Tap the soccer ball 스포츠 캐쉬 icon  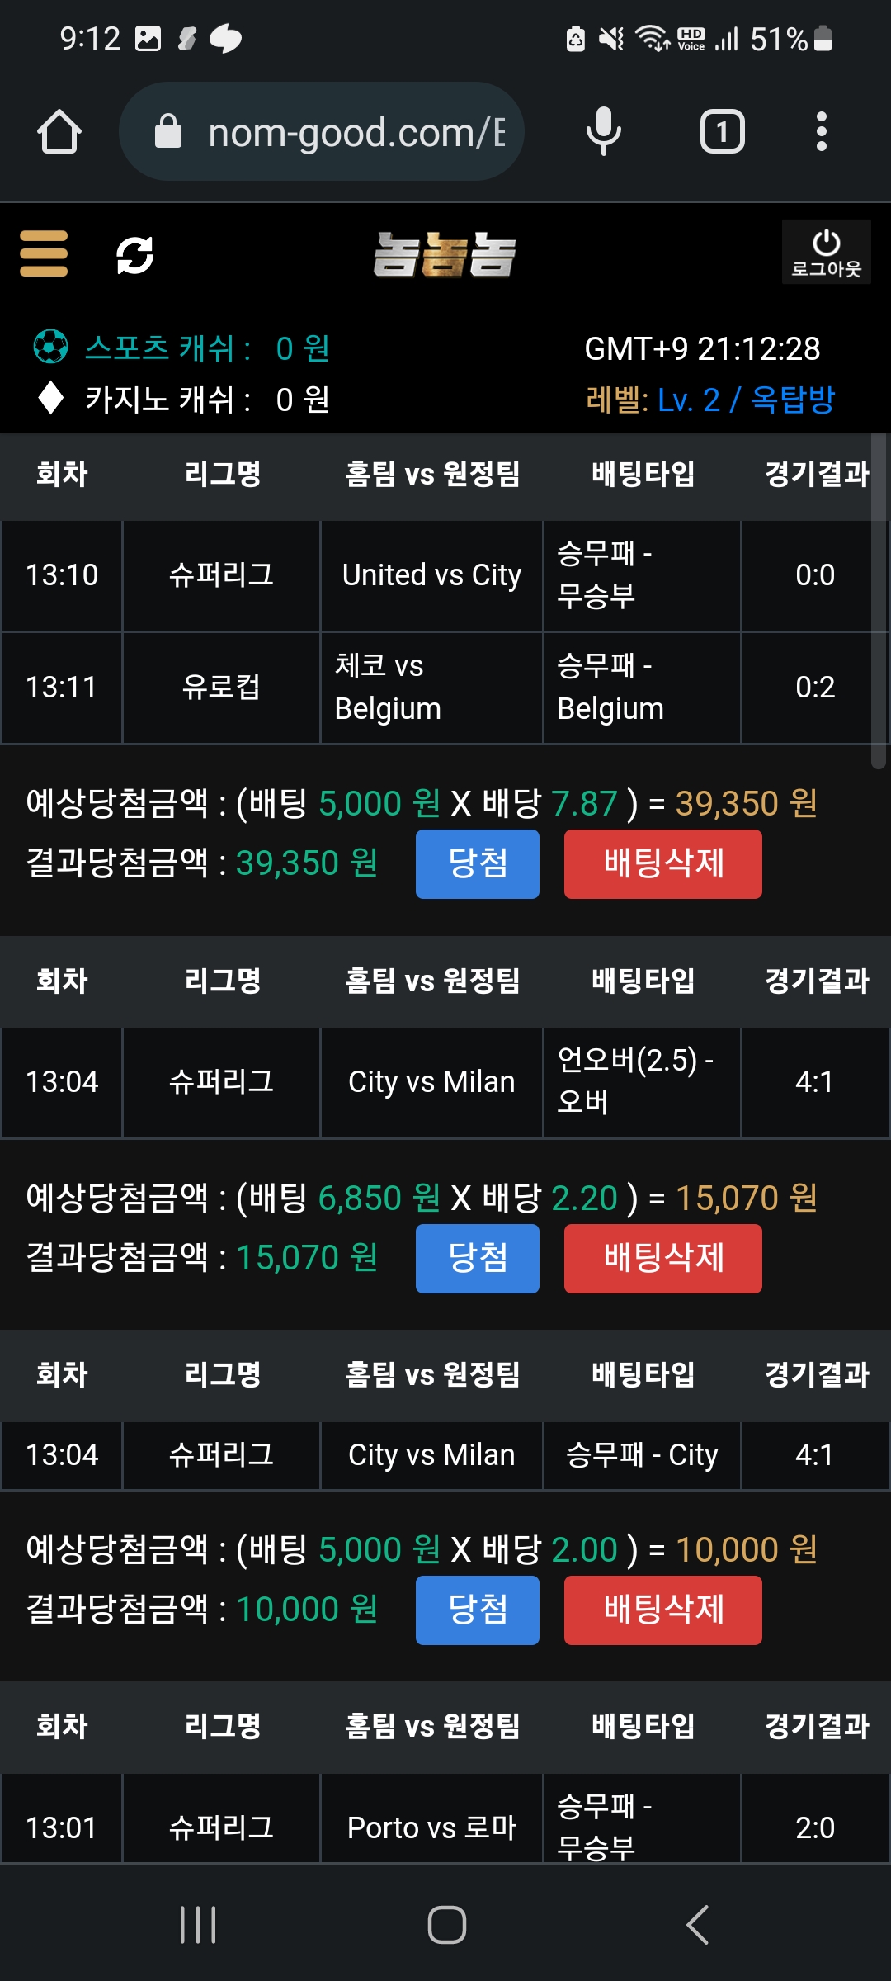point(50,347)
